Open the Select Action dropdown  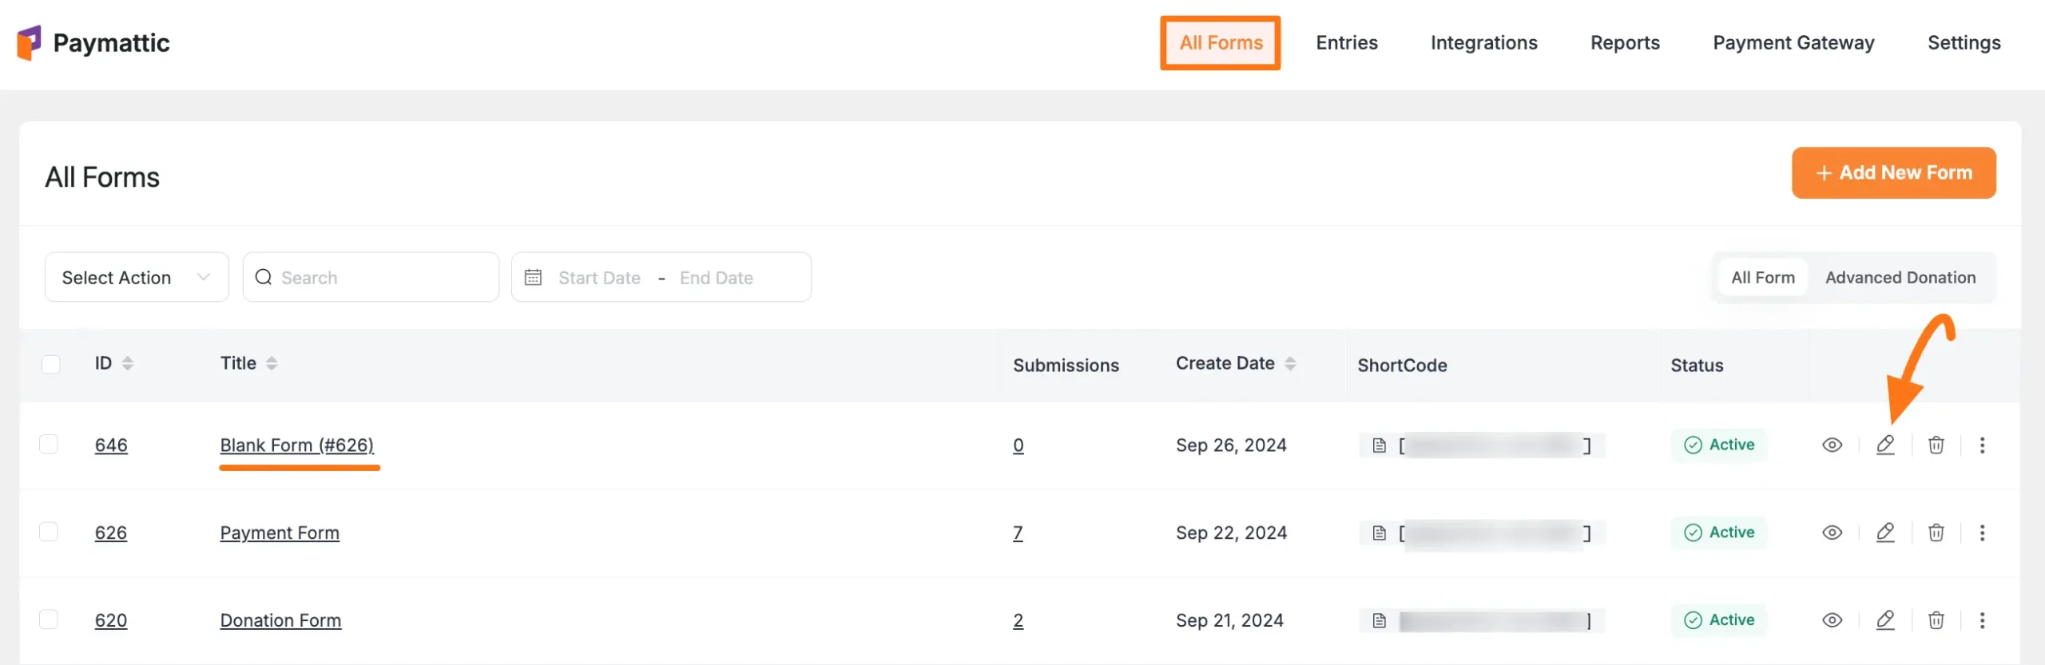click(x=137, y=277)
